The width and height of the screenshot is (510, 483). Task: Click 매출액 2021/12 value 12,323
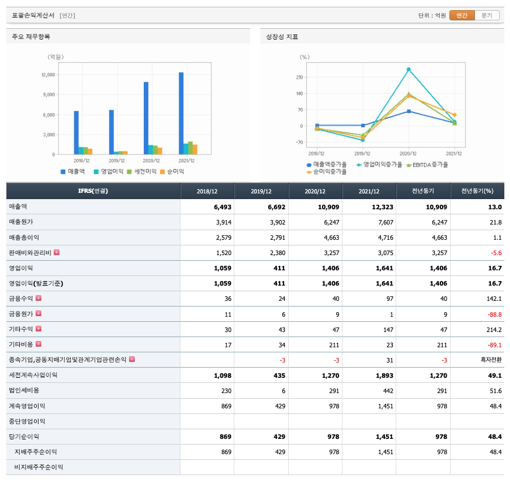coord(383,207)
